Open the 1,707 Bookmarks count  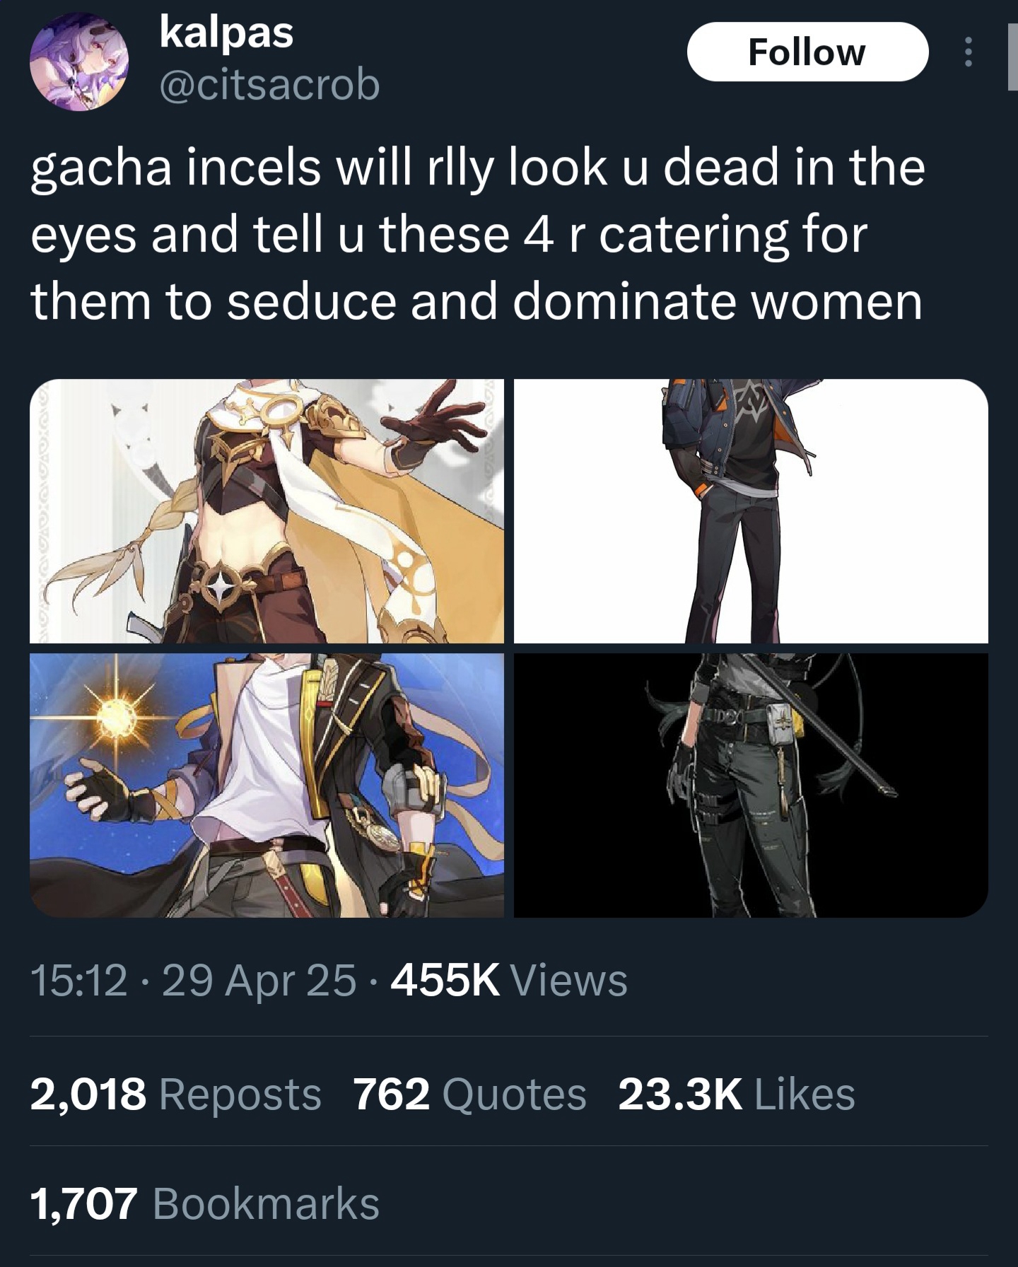[205, 1203]
